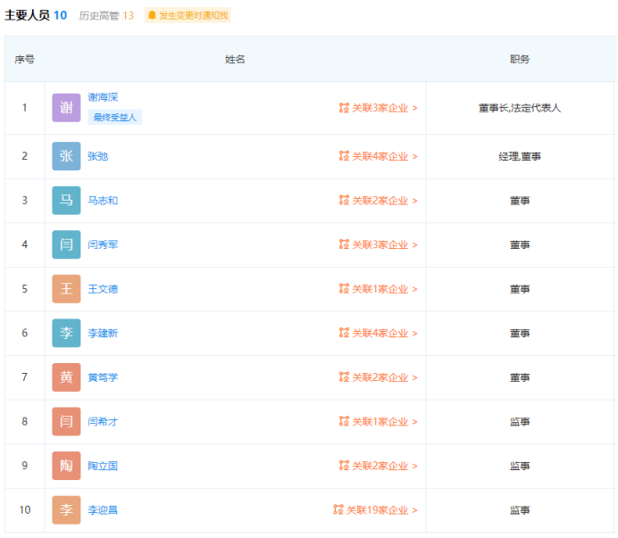Expand 关联1家企业 for 闫希才
Image resolution: width=618 pixels, height=538 pixels.
pos(378,422)
